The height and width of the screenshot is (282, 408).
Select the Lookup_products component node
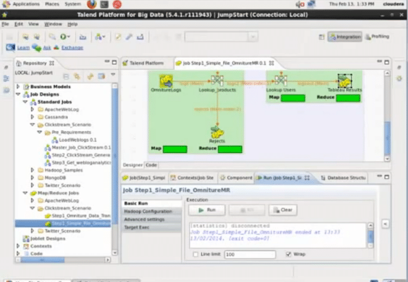point(217,80)
